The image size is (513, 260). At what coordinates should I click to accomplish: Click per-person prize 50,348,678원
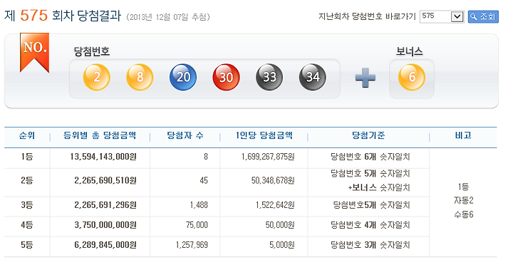point(273,180)
